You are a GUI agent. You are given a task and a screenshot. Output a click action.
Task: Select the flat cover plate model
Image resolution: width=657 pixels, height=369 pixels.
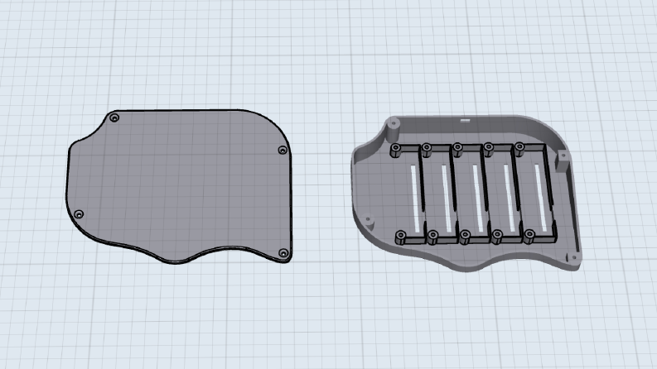pyautogui.click(x=179, y=186)
